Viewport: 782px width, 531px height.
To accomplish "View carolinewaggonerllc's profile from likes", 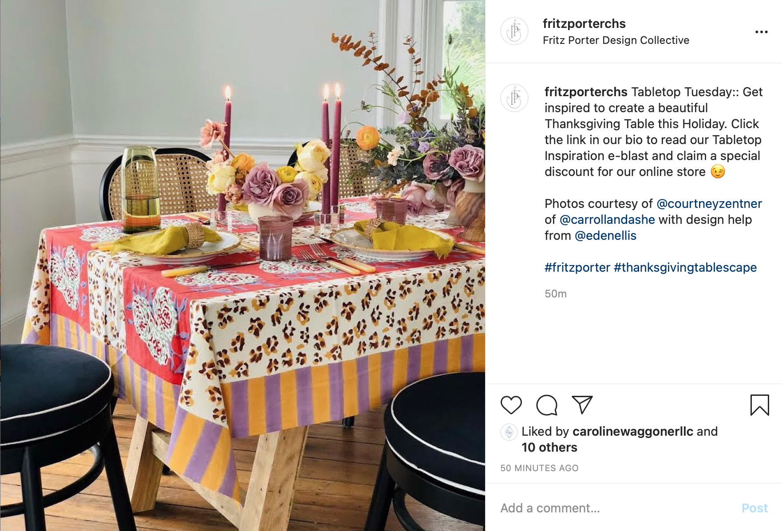I will pyautogui.click(x=633, y=431).
